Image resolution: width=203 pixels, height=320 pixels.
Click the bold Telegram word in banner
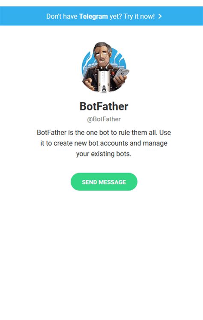tap(93, 16)
